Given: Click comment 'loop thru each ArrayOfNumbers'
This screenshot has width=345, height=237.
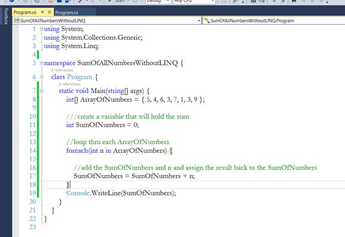Looking at the screenshot, I should 121,142.
